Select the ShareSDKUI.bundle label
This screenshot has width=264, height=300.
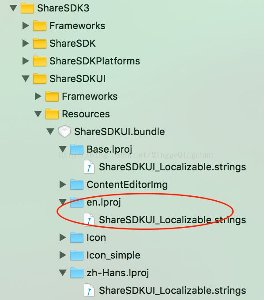[120, 131]
